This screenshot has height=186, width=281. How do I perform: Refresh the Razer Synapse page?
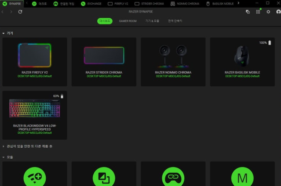pyautogui.click(x=20, y=12)
